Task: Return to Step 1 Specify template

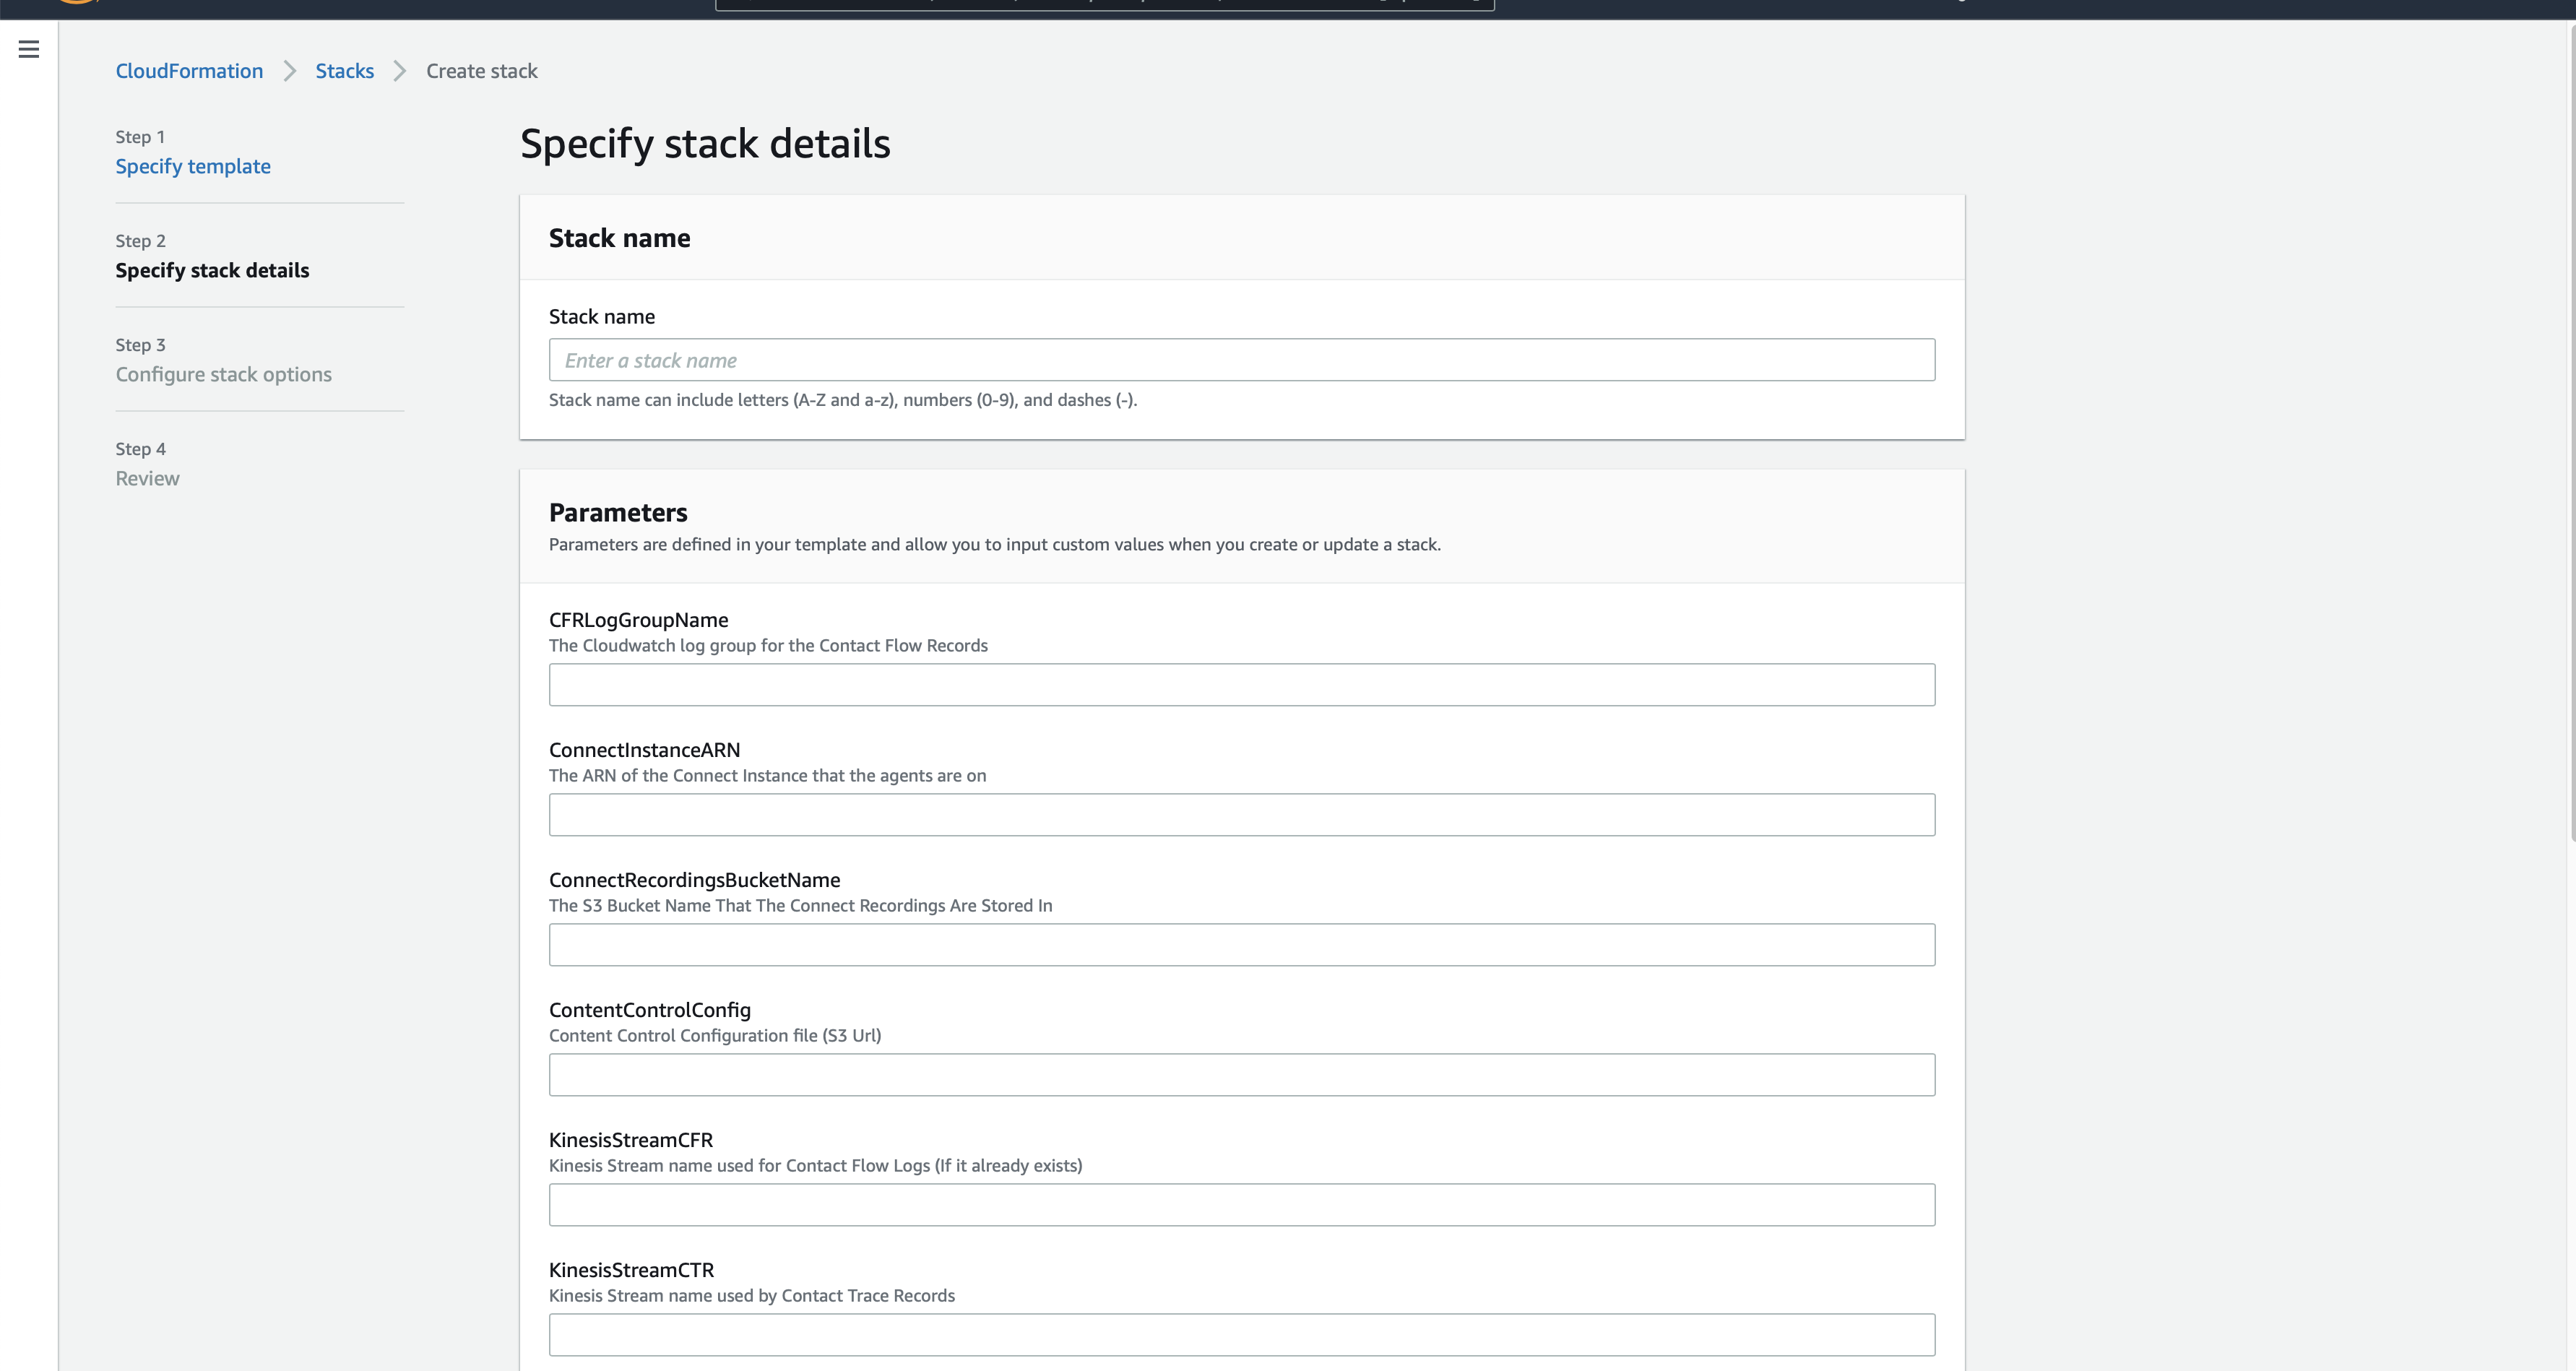Action: (193, 166)
